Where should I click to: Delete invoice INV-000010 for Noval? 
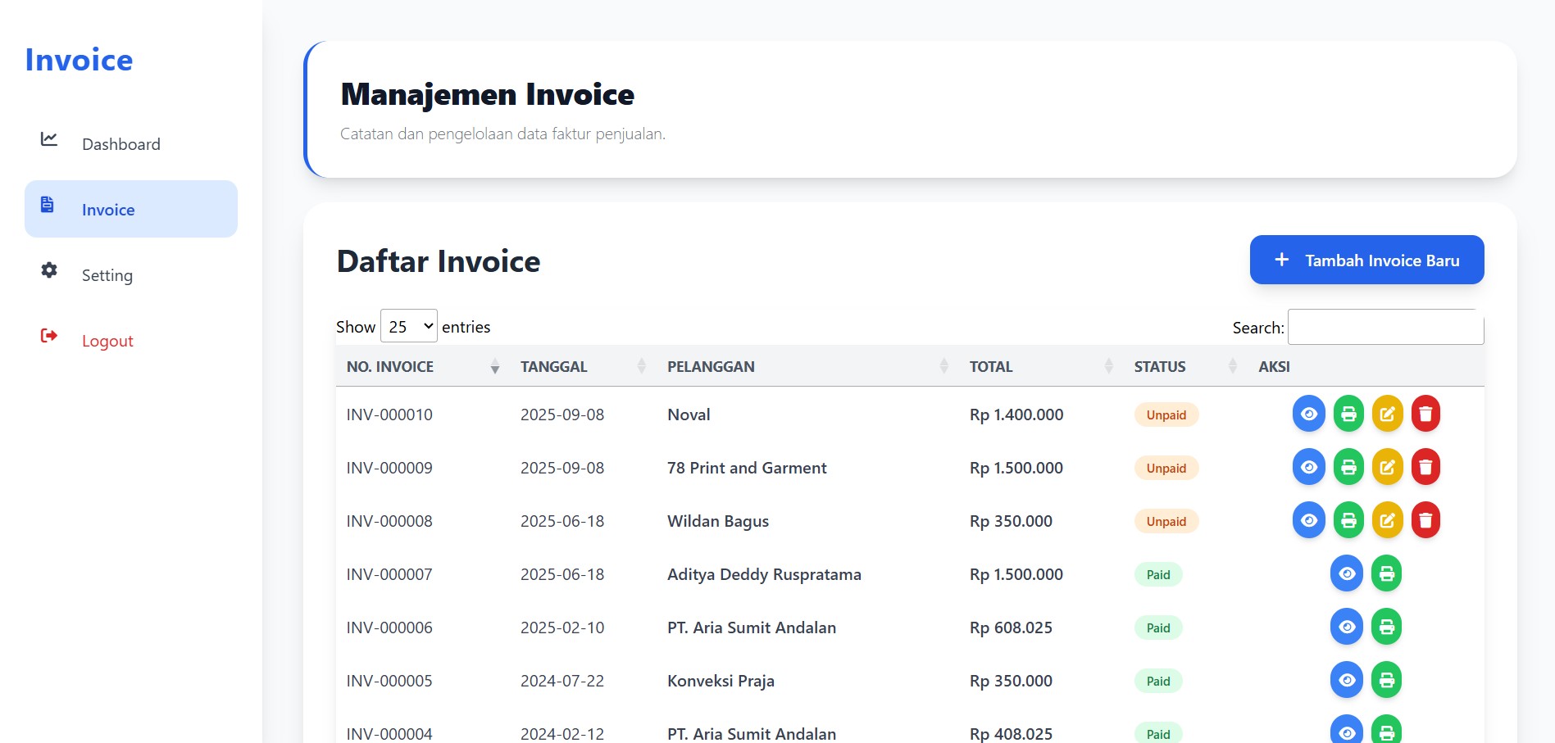pos(1425,414)
